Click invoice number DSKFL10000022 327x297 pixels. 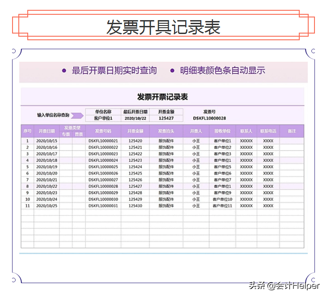[x=103, y=147]
